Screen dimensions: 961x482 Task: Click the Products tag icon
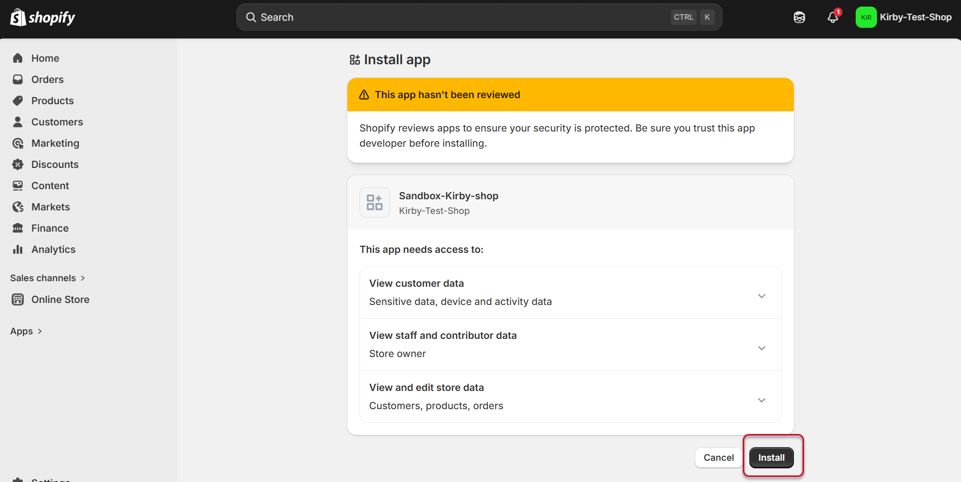tap(18, 101)
